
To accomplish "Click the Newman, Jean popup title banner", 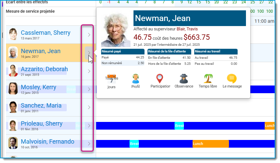I will (x=190, y=18).
